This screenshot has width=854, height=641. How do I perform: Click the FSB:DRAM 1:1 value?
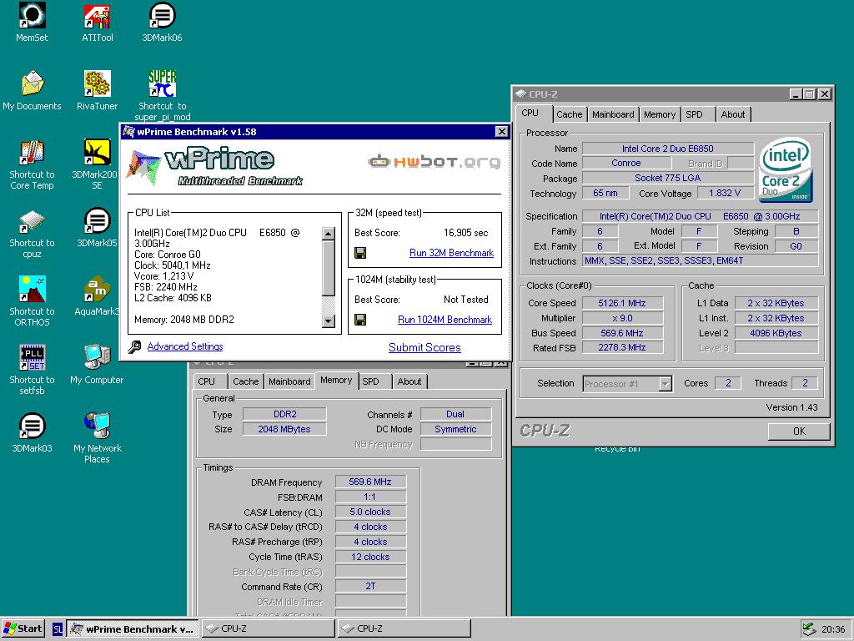pyautogui.click(x=370, y=497)
